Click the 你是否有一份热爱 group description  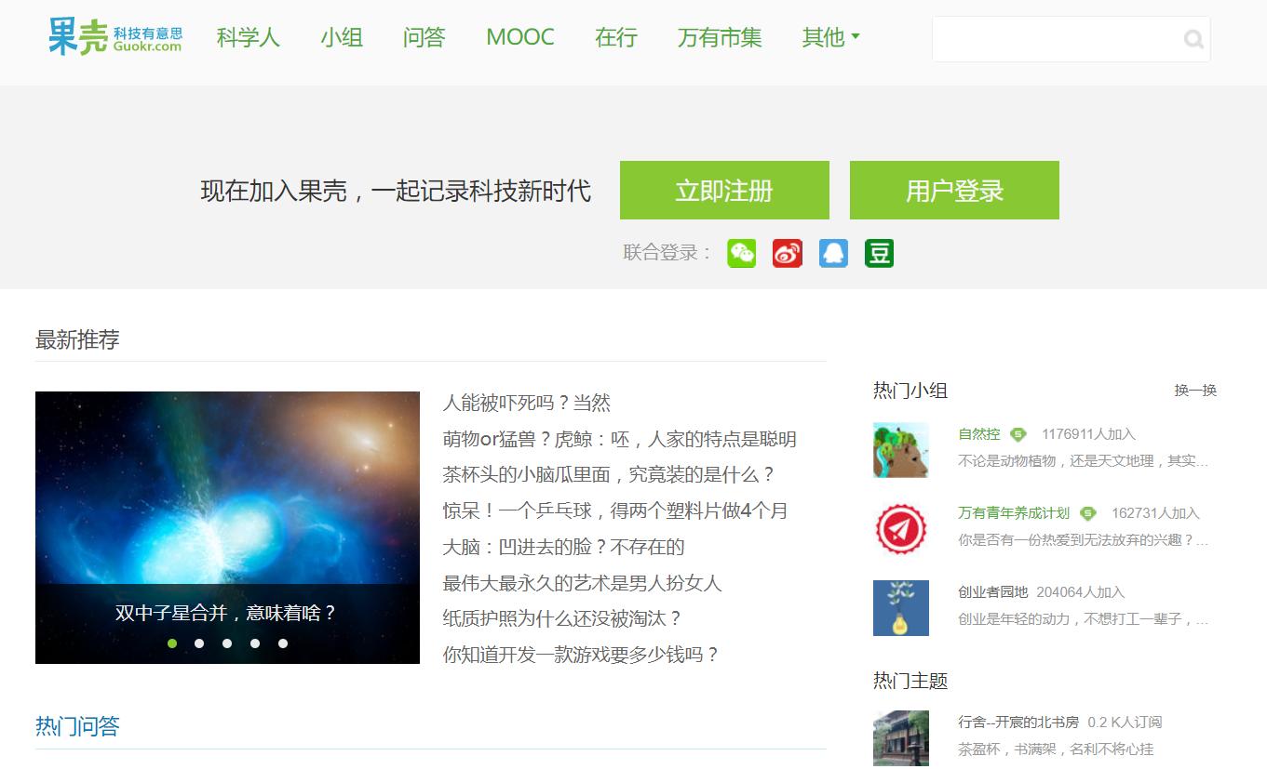click(x=1084, y=540)
